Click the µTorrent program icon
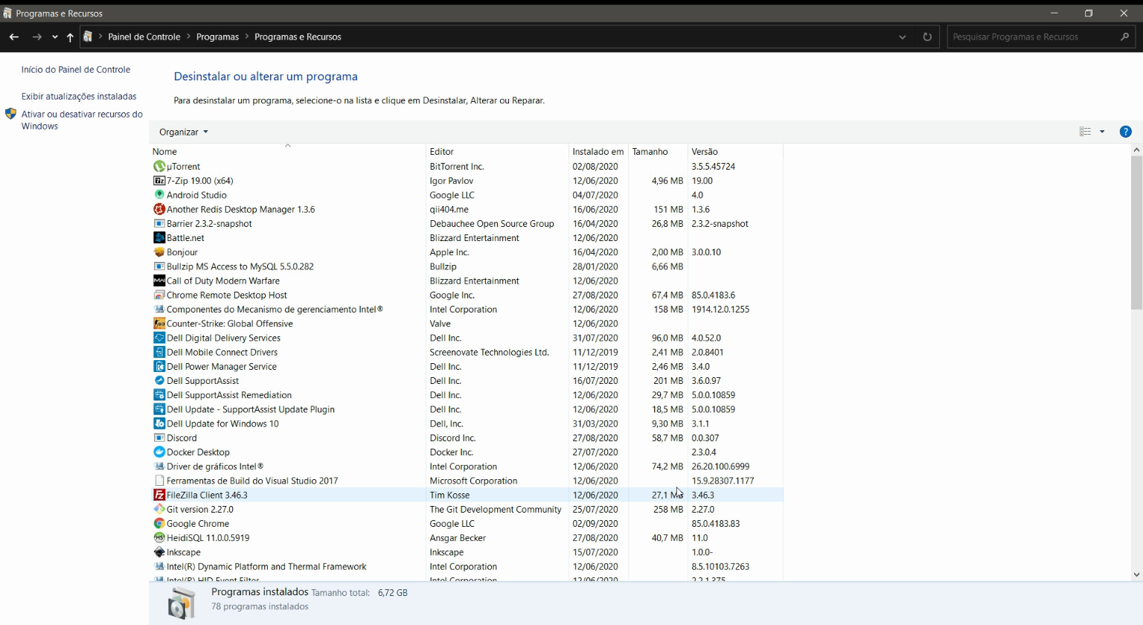This screenshot has width=1143, height=625. click(159, 167)
